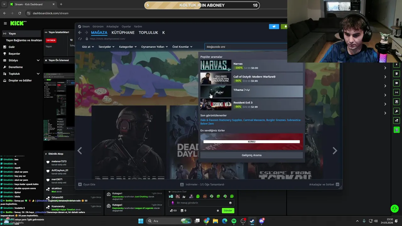Open the Göz at dropdown in Steam store
Image resolution: width=402 pixels, height=226 pixels.
tap(88, 47)
